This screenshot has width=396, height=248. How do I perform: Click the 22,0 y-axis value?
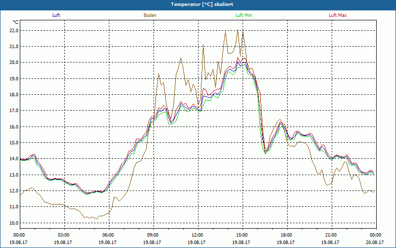14,31
